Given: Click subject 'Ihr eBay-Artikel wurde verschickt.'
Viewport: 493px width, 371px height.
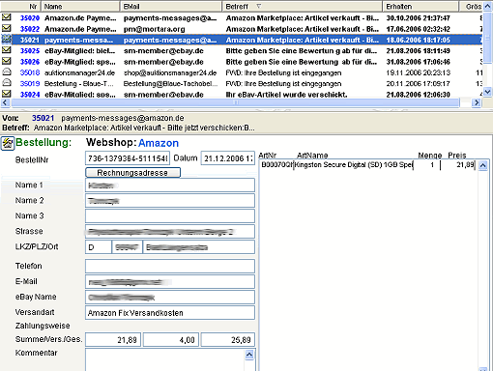Looking at the screenshot, I should tap(286, 95).
